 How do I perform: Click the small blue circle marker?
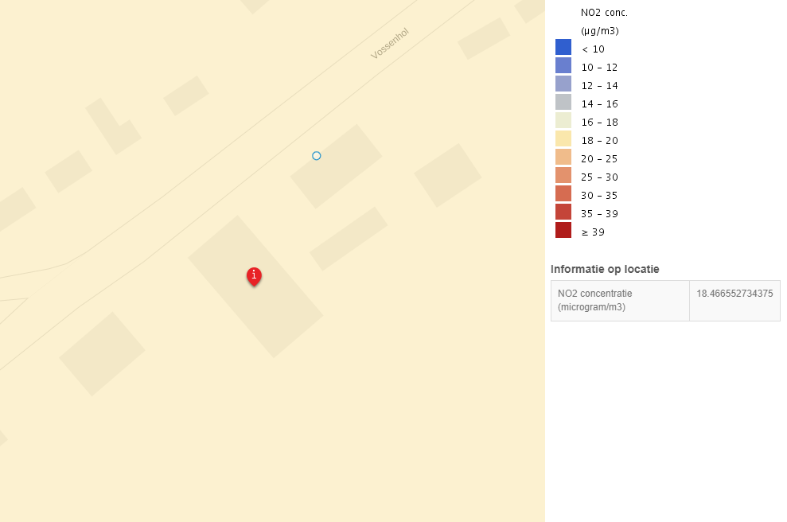coord(316,156)
